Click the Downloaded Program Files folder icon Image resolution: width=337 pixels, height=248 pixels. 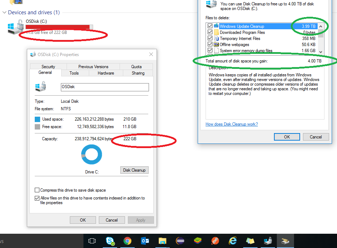216,32
